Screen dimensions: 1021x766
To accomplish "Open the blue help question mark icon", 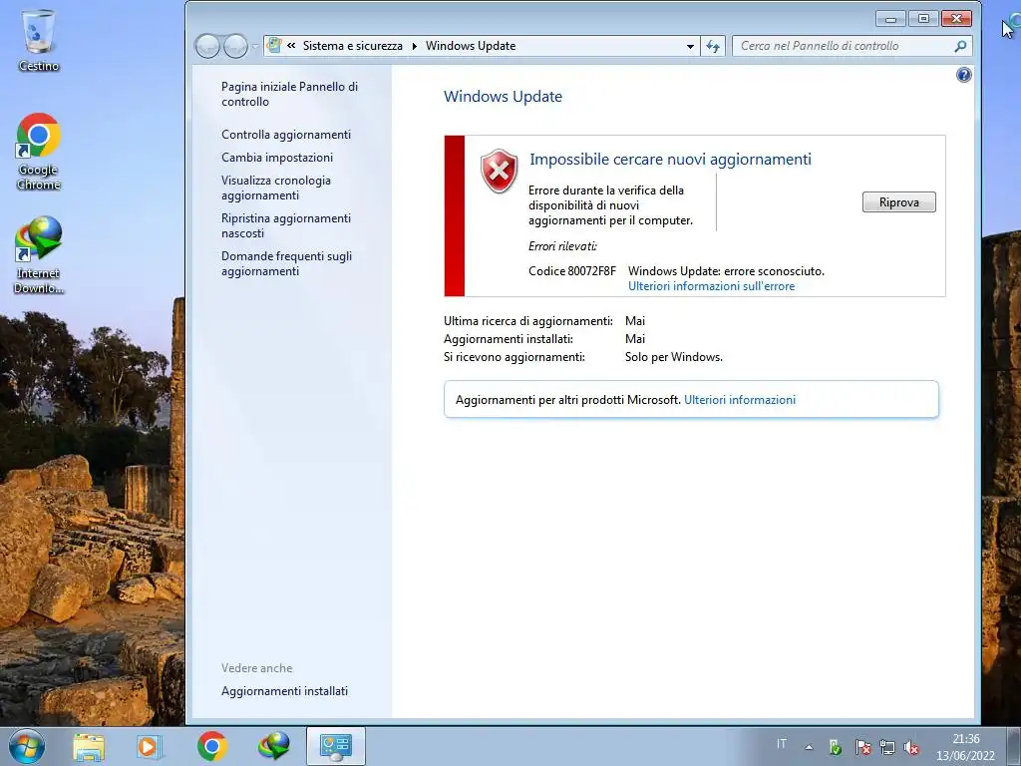I will click(x=964, y=75).
